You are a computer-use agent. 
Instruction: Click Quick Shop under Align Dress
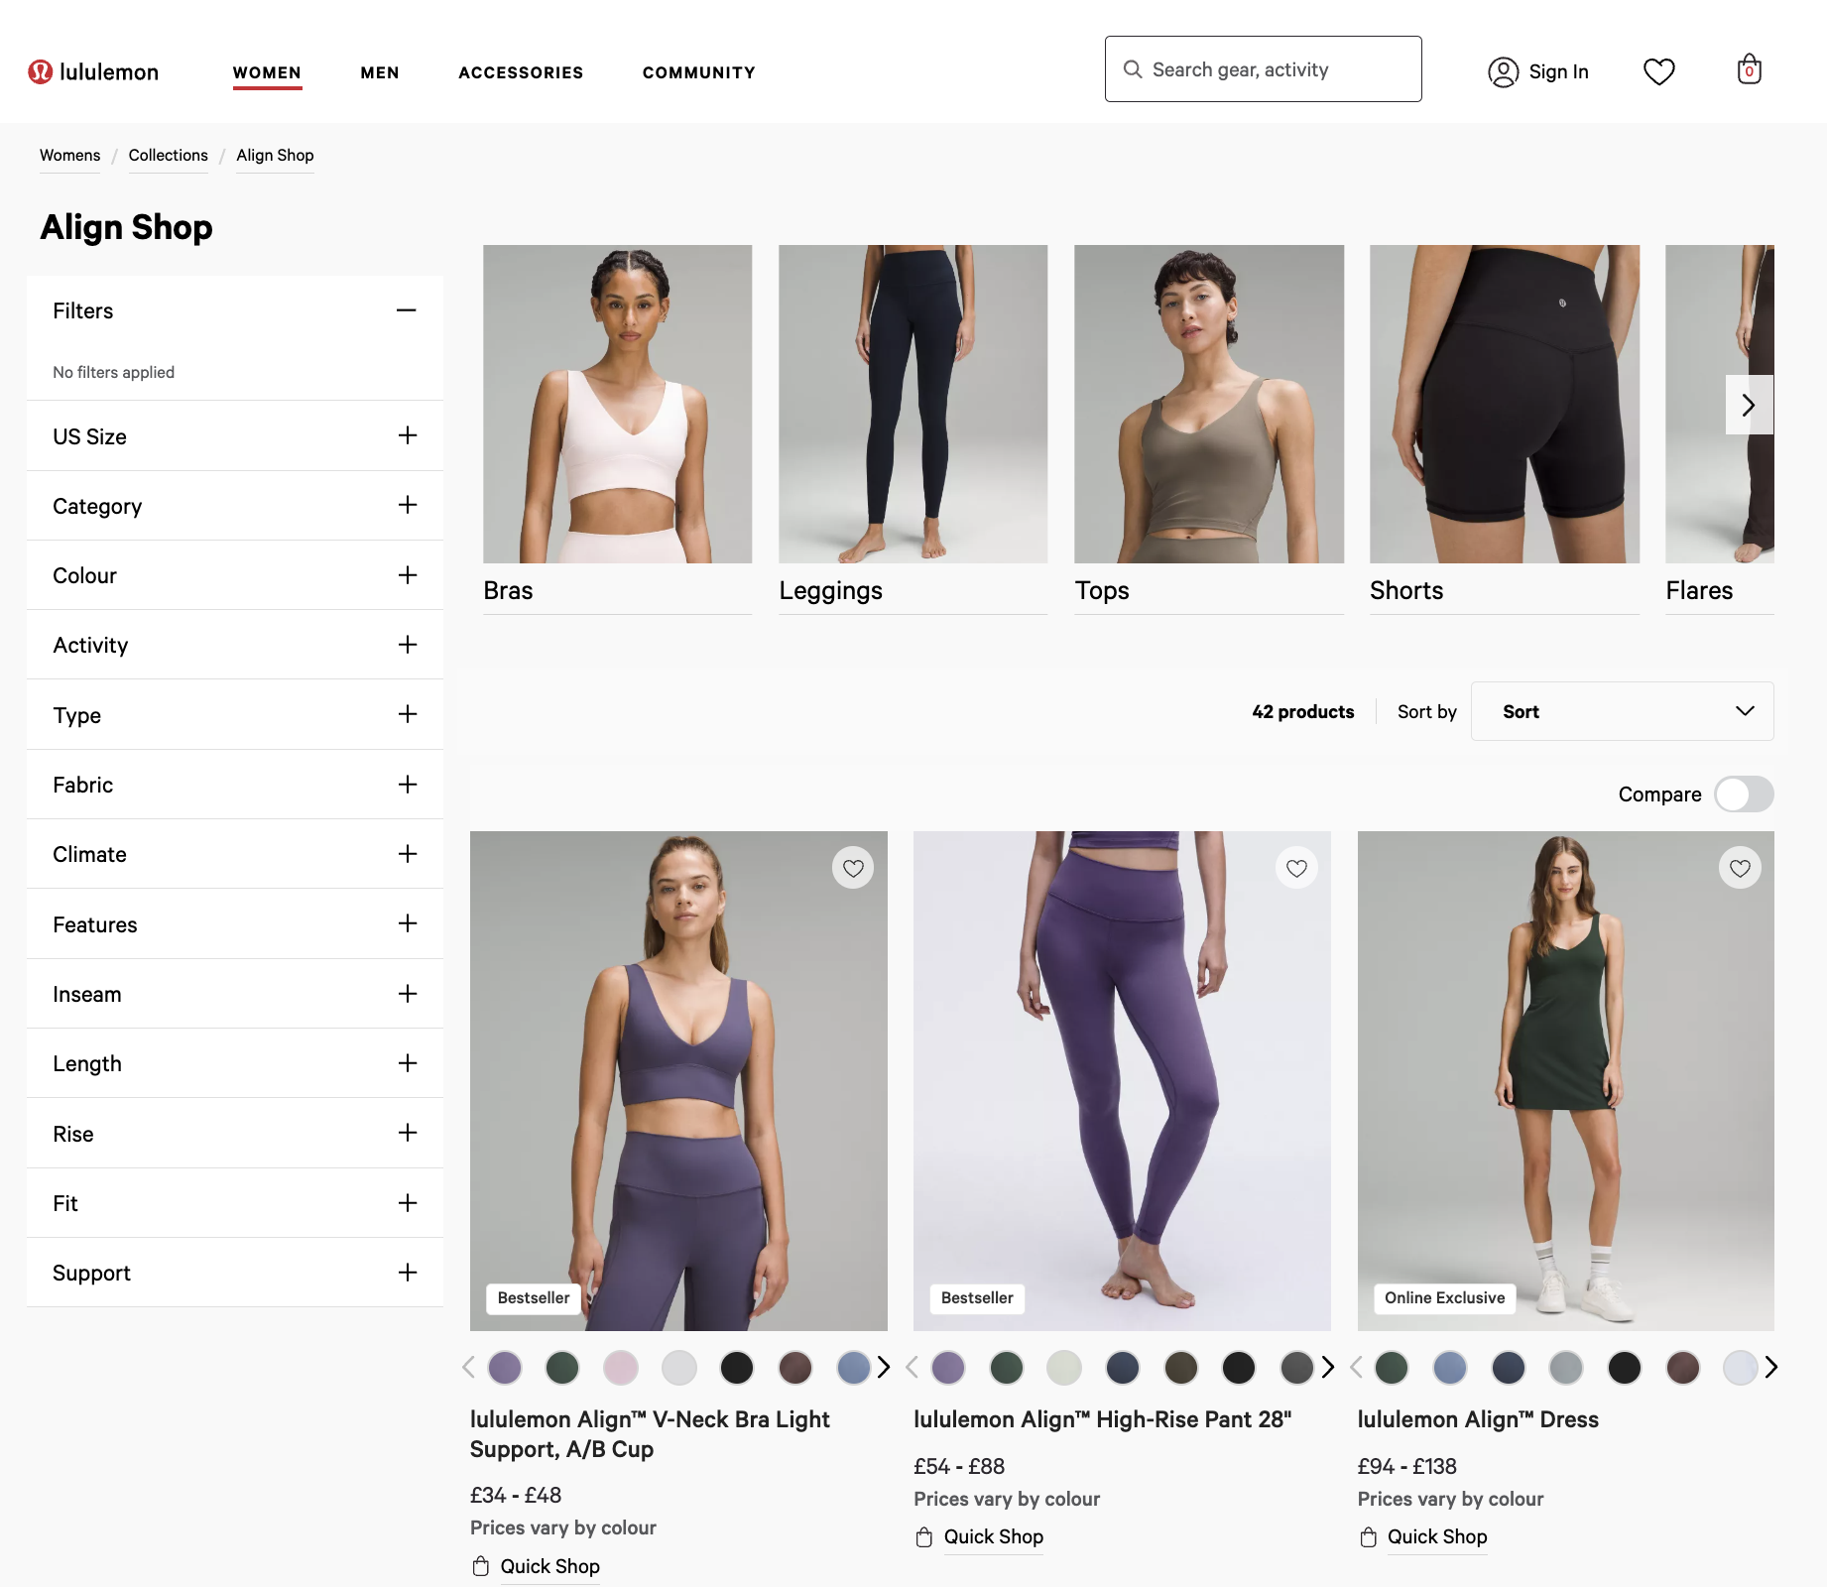tap(1436, 1536)
